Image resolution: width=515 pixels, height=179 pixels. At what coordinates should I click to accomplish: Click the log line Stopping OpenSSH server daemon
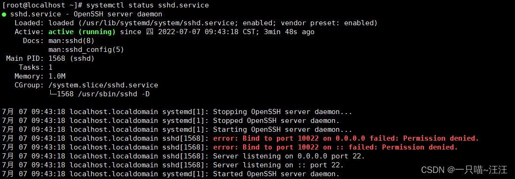click(x=177, y=112)
